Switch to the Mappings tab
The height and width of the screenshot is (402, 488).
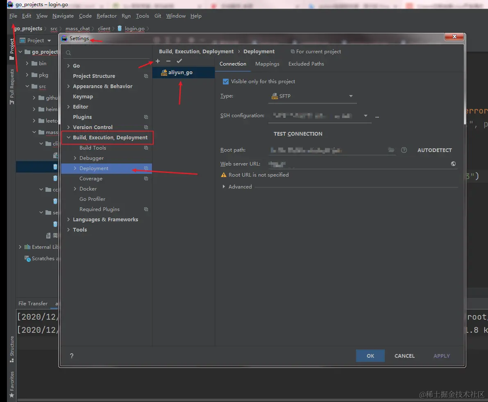267,64
